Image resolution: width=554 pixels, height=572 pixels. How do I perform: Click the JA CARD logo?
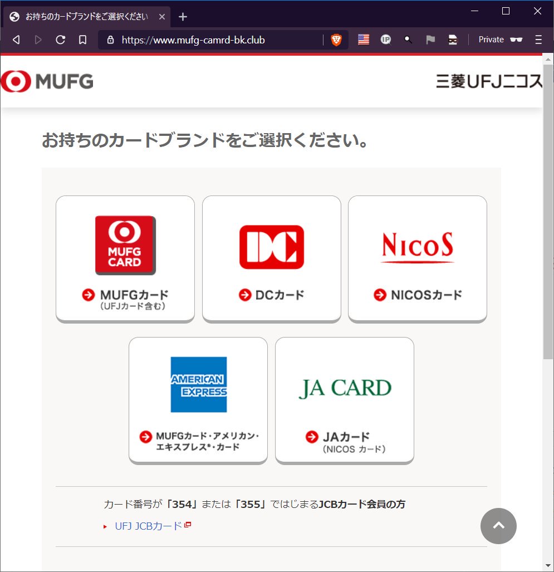[345, 388]
